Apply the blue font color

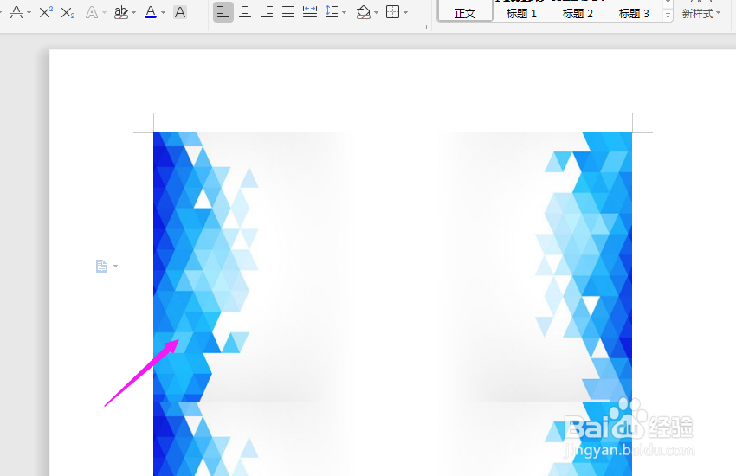click(x=151, y=12)
